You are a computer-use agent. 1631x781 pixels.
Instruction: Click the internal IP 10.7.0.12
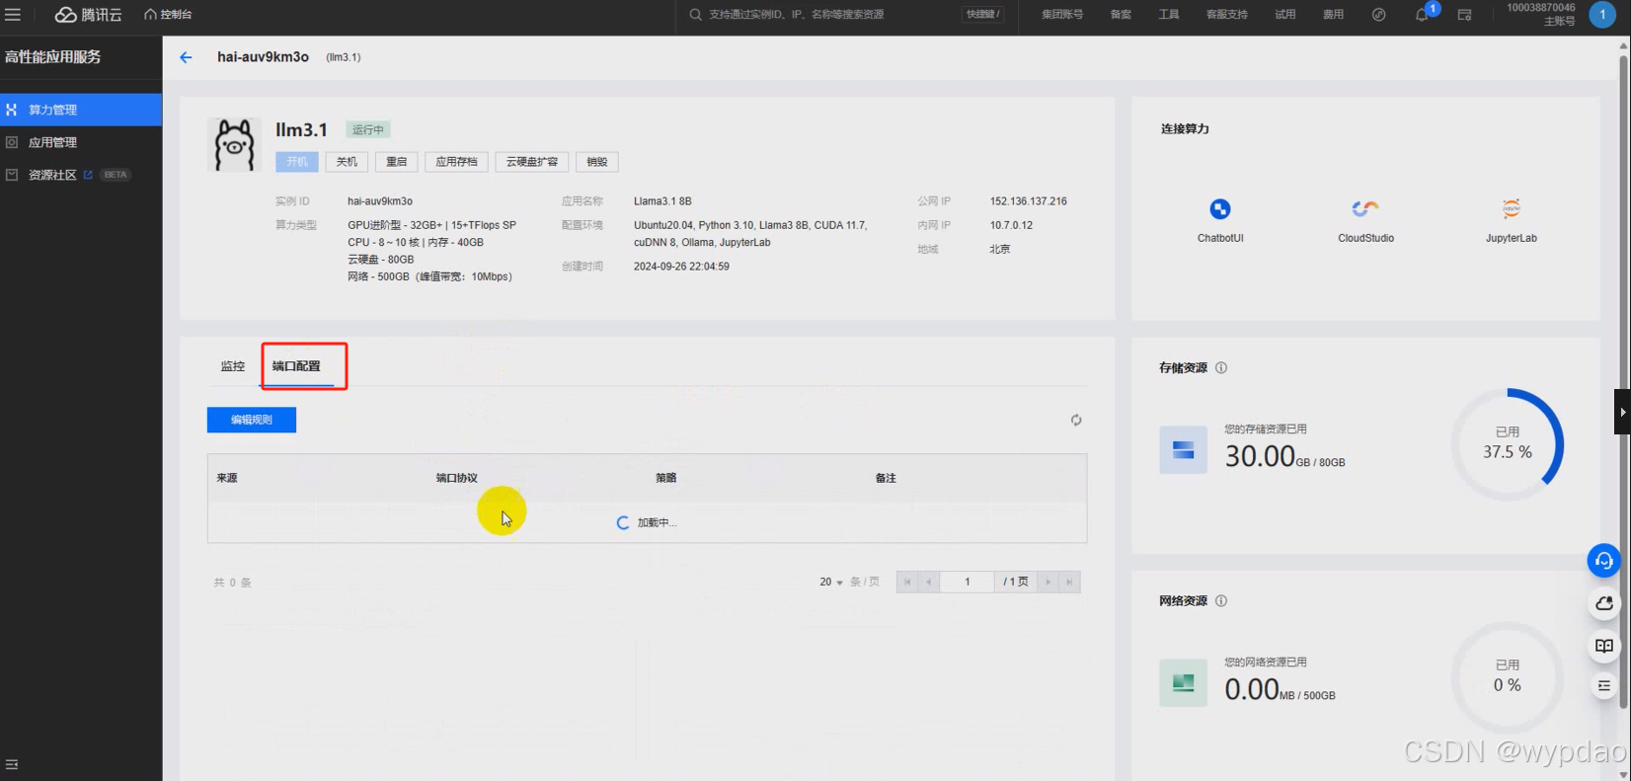pyautogui.click(x=1011, y=225)
